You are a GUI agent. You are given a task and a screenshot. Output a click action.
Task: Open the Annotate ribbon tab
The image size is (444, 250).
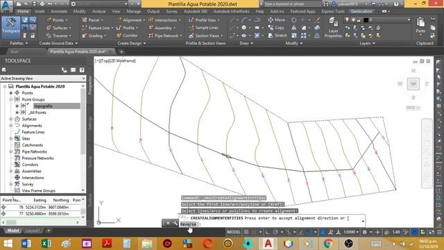(x=59, y=11)
